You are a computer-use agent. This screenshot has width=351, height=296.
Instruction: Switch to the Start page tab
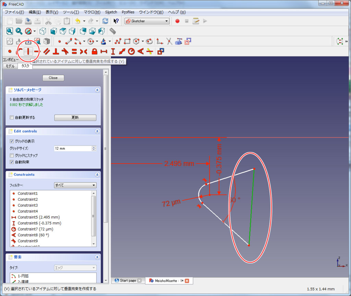coord(128,281)
